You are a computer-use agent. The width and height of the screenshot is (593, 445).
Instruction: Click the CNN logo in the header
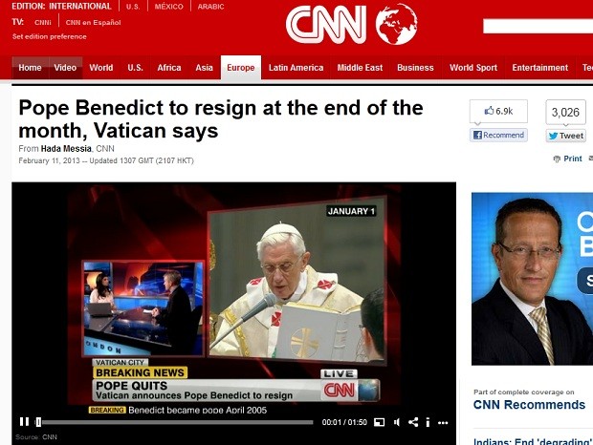pyautogui.click(x=351, y=24)
